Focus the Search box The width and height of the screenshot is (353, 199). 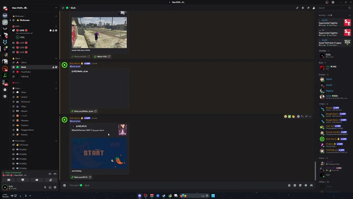click(x=334, y=8)
